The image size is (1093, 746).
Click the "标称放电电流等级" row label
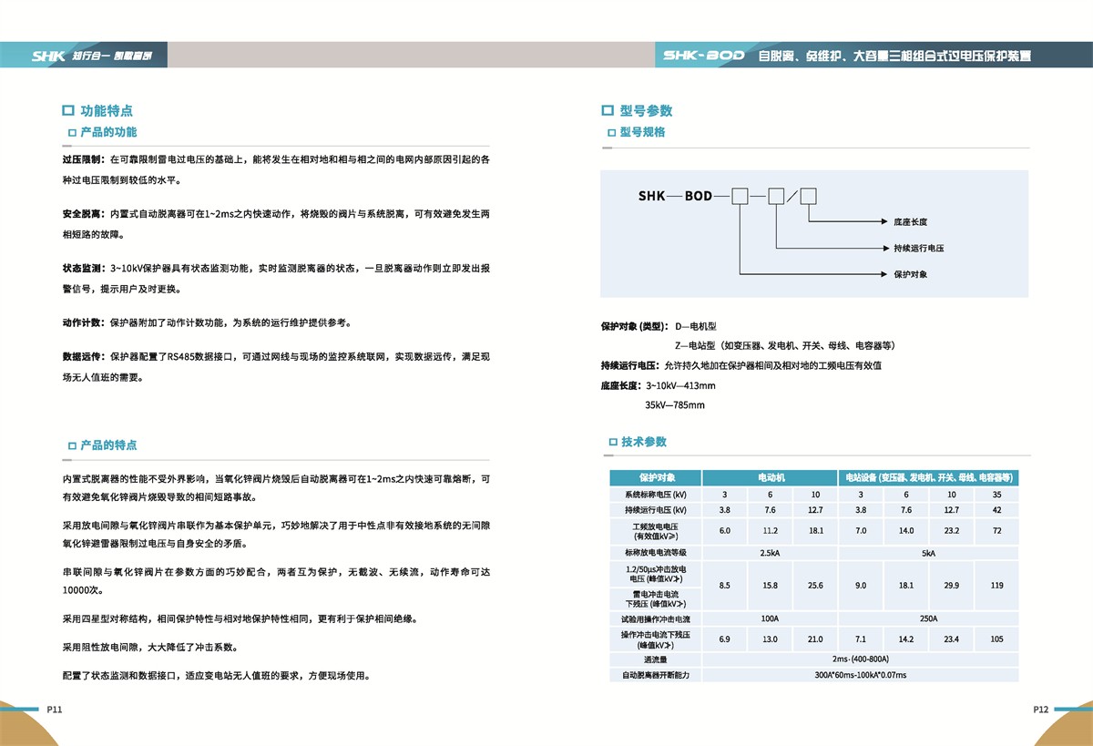click(x=656, y=553)
